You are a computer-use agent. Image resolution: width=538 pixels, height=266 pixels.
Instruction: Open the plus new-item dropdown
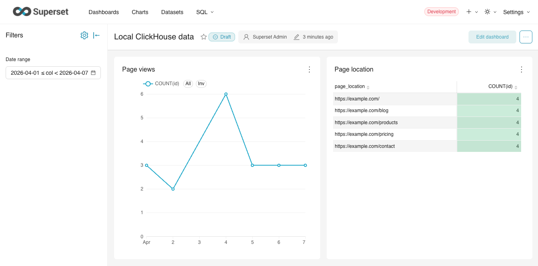pos(472,12)
